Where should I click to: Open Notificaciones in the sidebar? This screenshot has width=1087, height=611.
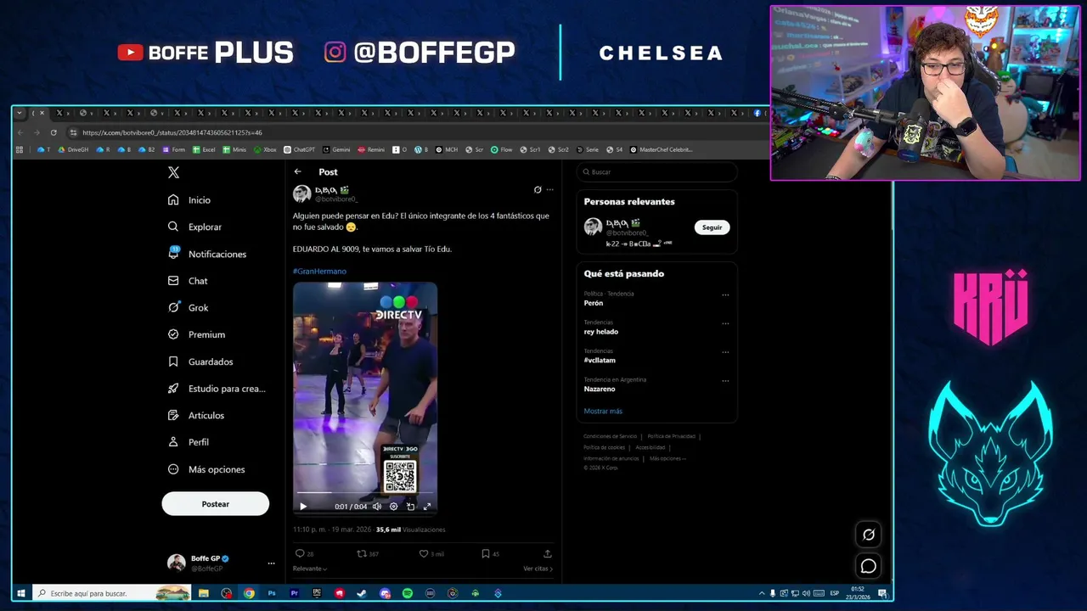point(207,254)
